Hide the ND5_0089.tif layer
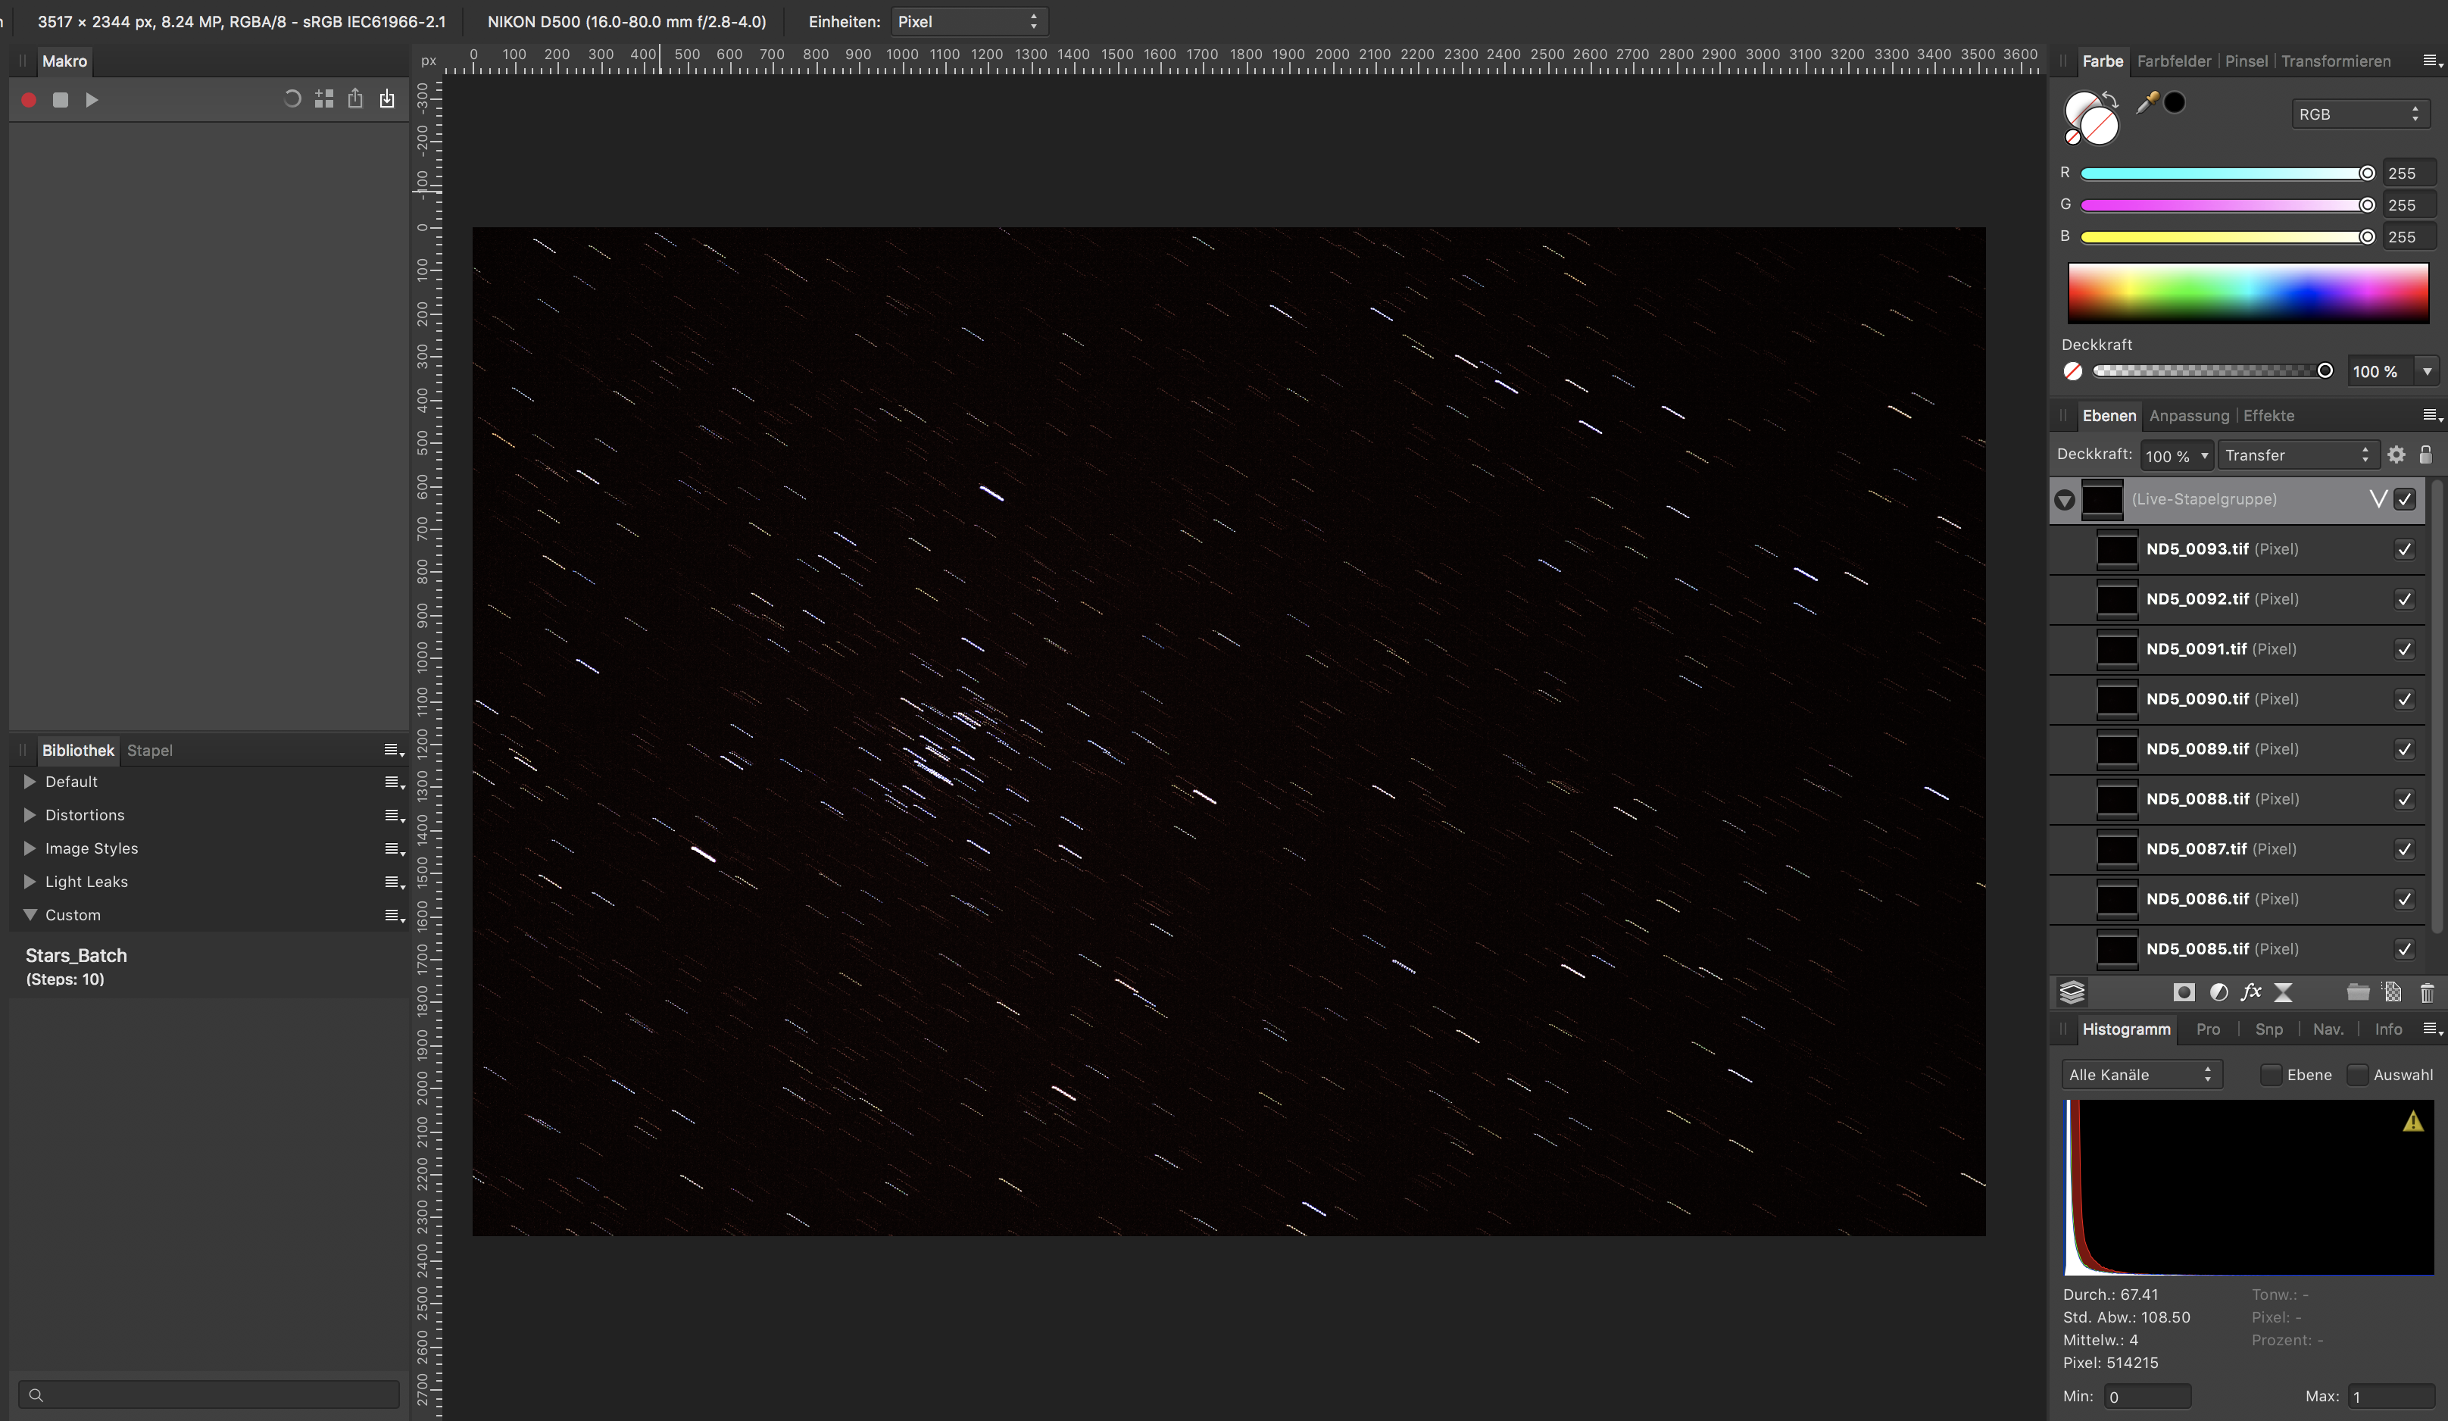 [2404, 750]
